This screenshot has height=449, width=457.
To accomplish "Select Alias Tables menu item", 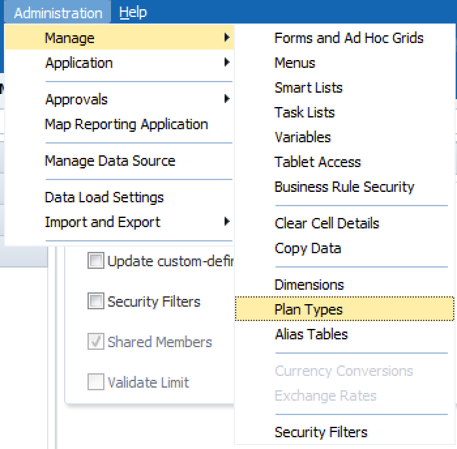I will point(311,334).
